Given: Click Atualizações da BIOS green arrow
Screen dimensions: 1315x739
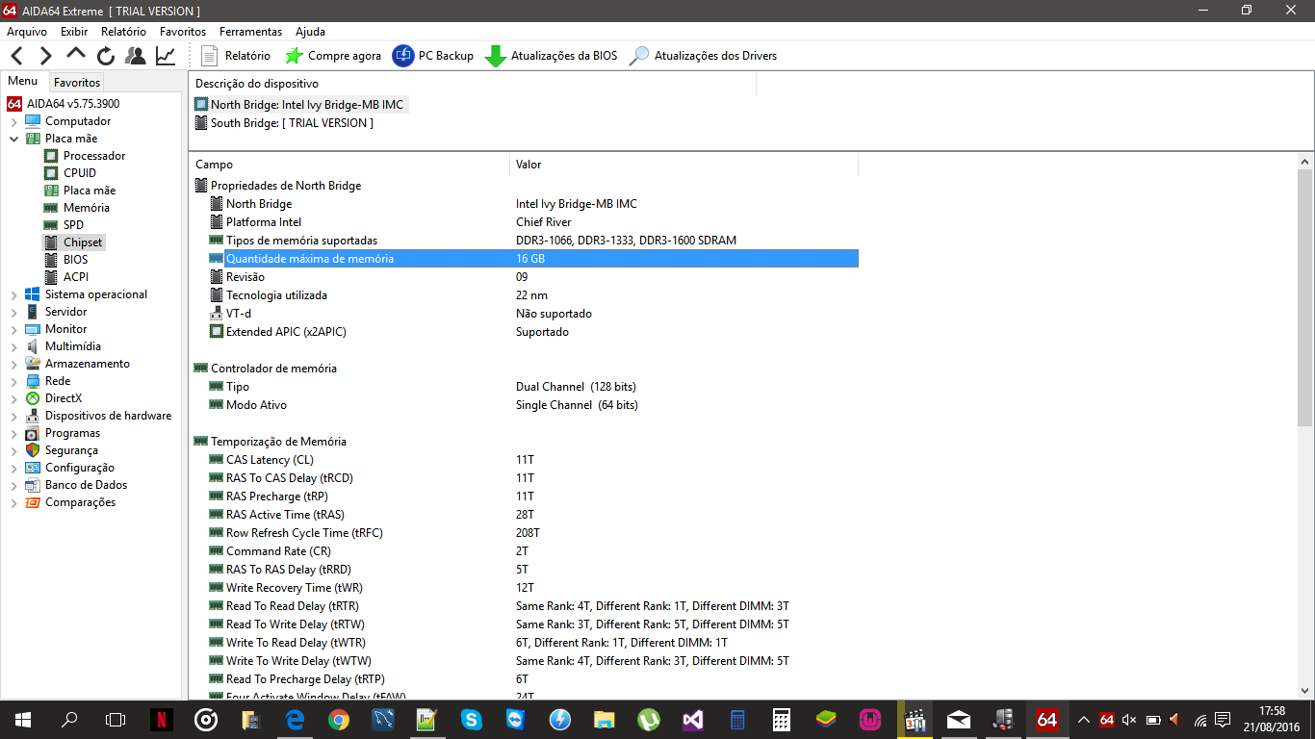Looking at the screenshot, I should pos(552,56).
